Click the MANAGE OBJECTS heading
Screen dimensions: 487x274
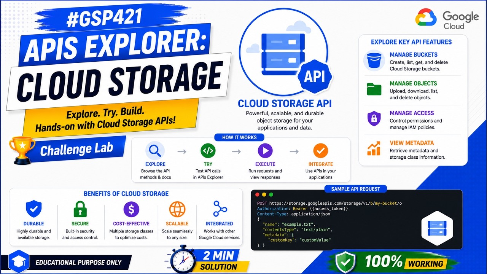tap(413, 83)
